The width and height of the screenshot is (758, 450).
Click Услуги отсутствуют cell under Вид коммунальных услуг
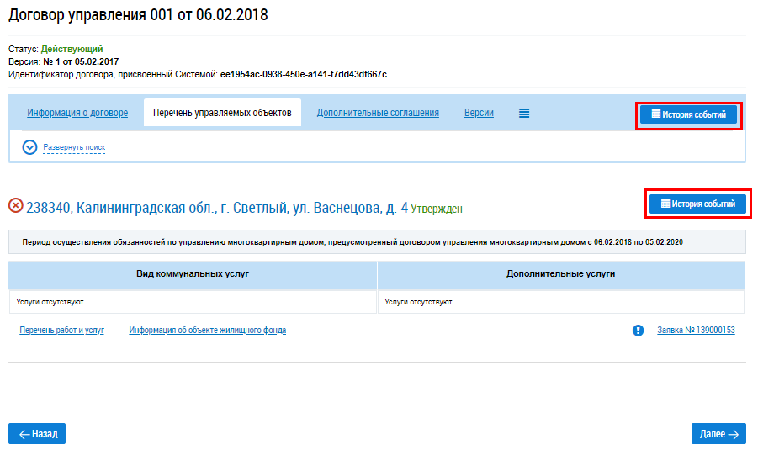tap(193, 302)
